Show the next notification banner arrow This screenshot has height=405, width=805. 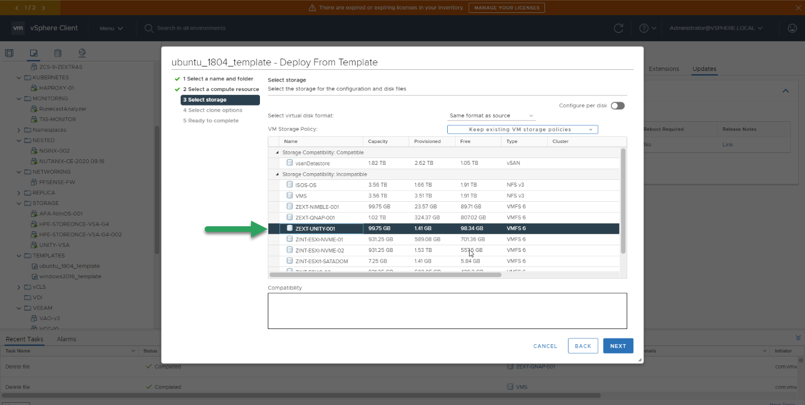44,8
